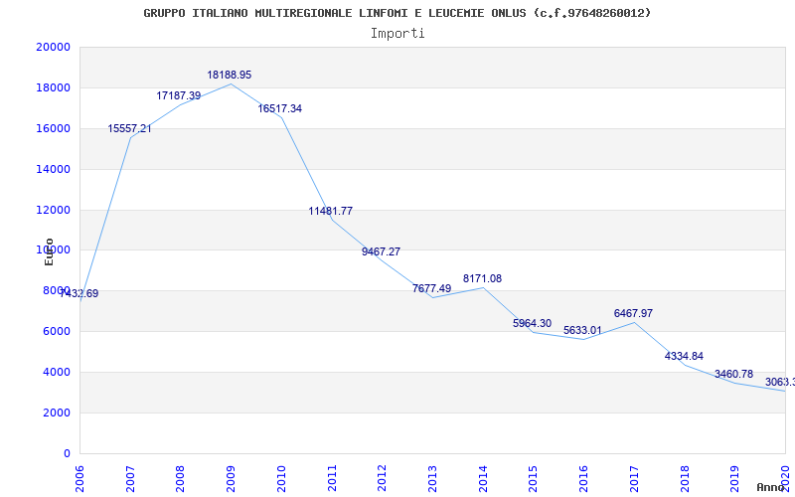The height and width of the screenshot is (497, 795).
Task: Click the 4000 y-axis tick label
Action: pos(57,372)
